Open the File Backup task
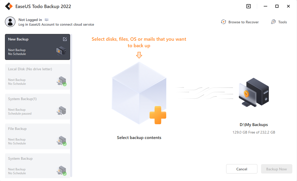 (38, 136)
